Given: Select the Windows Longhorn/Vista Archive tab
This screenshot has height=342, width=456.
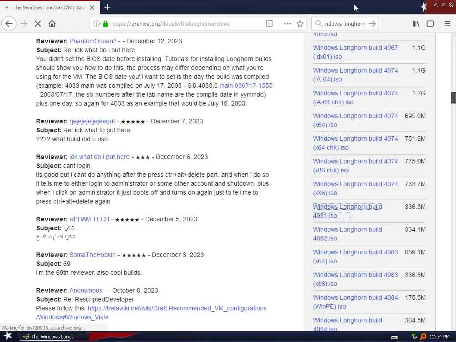Looking at the screenshot, I should pyautogui.click(x=49, y=8).
